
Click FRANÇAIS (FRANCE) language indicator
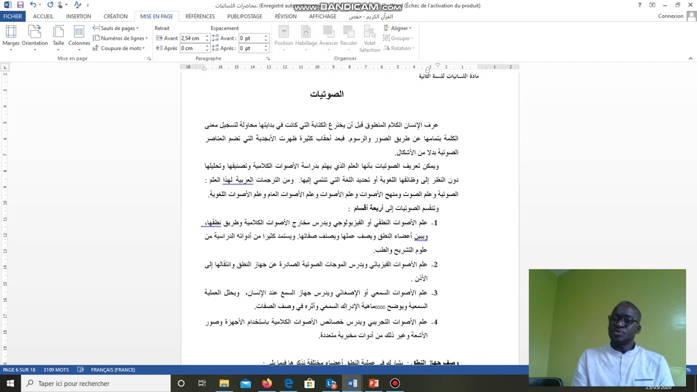(113, 370)
